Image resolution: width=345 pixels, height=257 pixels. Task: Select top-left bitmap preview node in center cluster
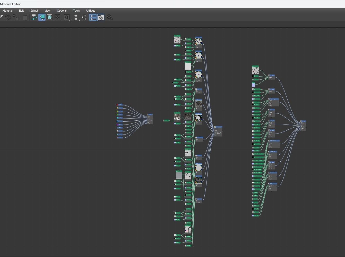(x=177, y=39)
